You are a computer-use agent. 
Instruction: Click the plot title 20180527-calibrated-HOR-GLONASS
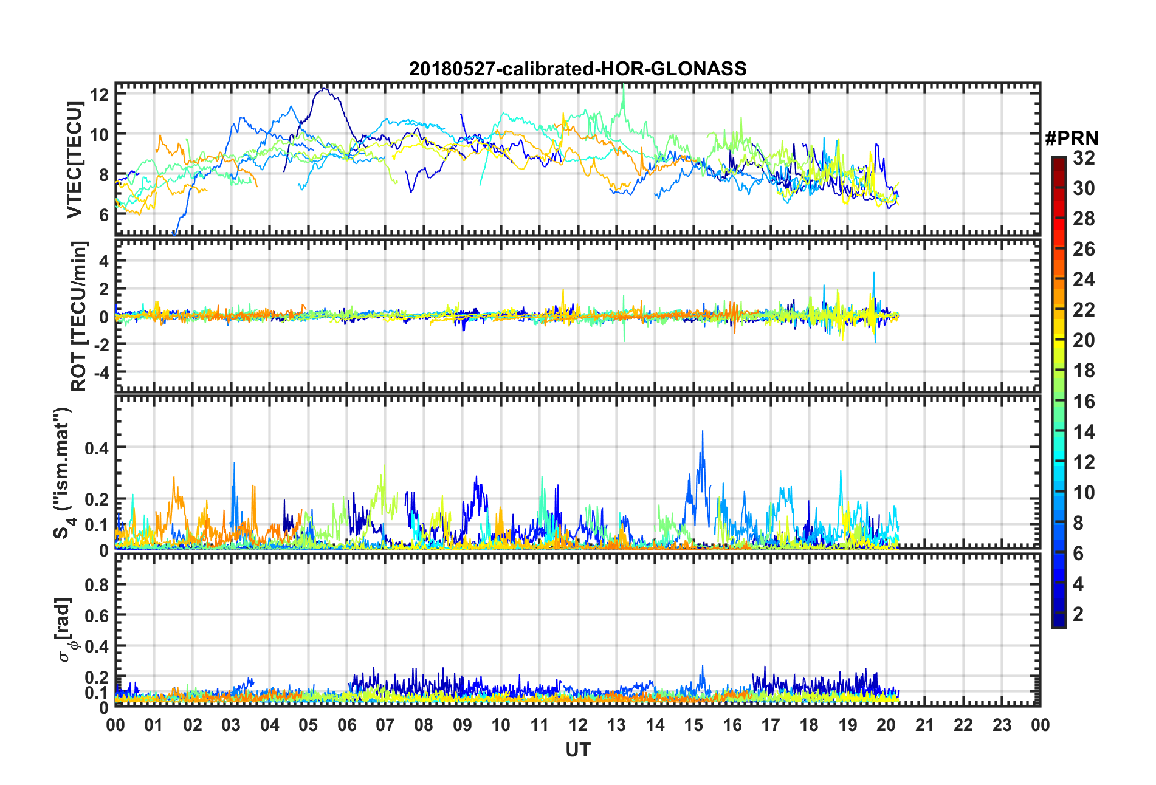click(577, 69)
